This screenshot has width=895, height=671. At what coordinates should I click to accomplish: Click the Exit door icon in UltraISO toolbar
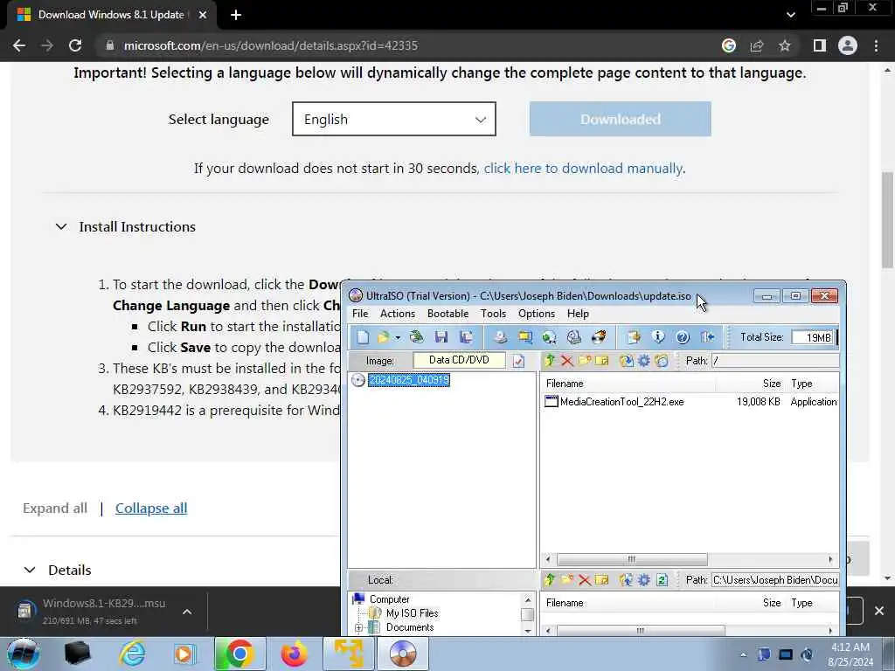(708, 337)
